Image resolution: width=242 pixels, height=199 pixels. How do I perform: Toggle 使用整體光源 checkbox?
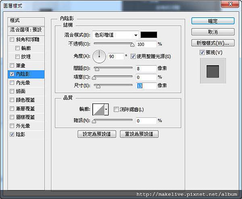133,56
